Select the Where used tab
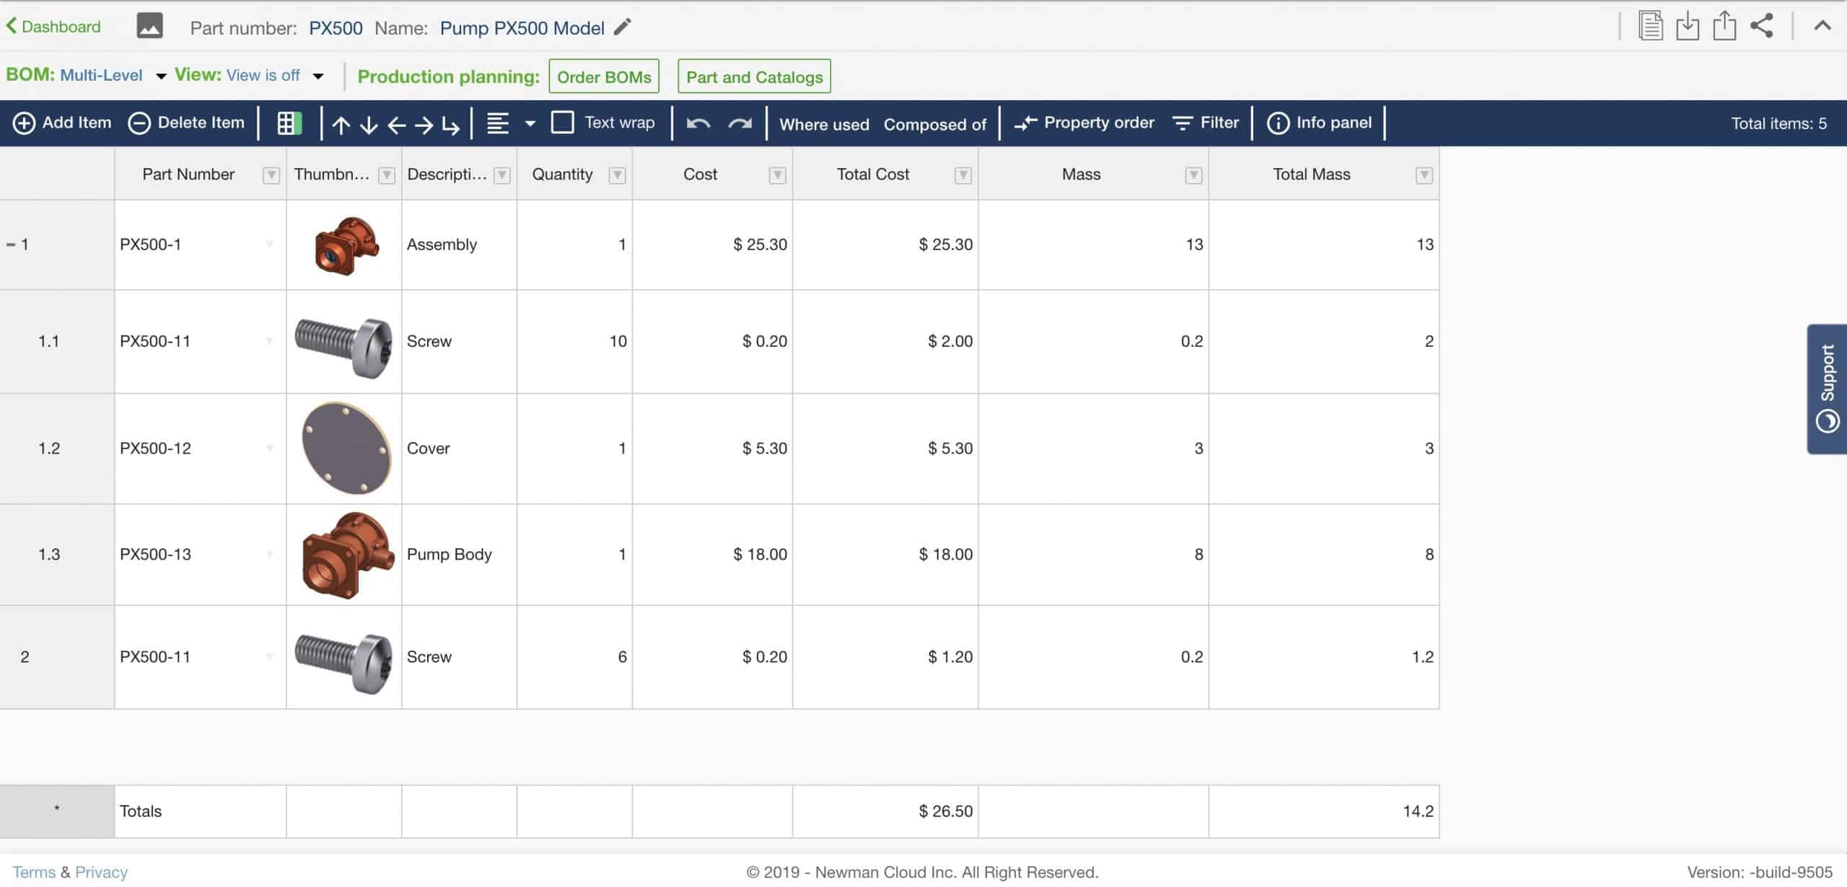 [822, 123]
